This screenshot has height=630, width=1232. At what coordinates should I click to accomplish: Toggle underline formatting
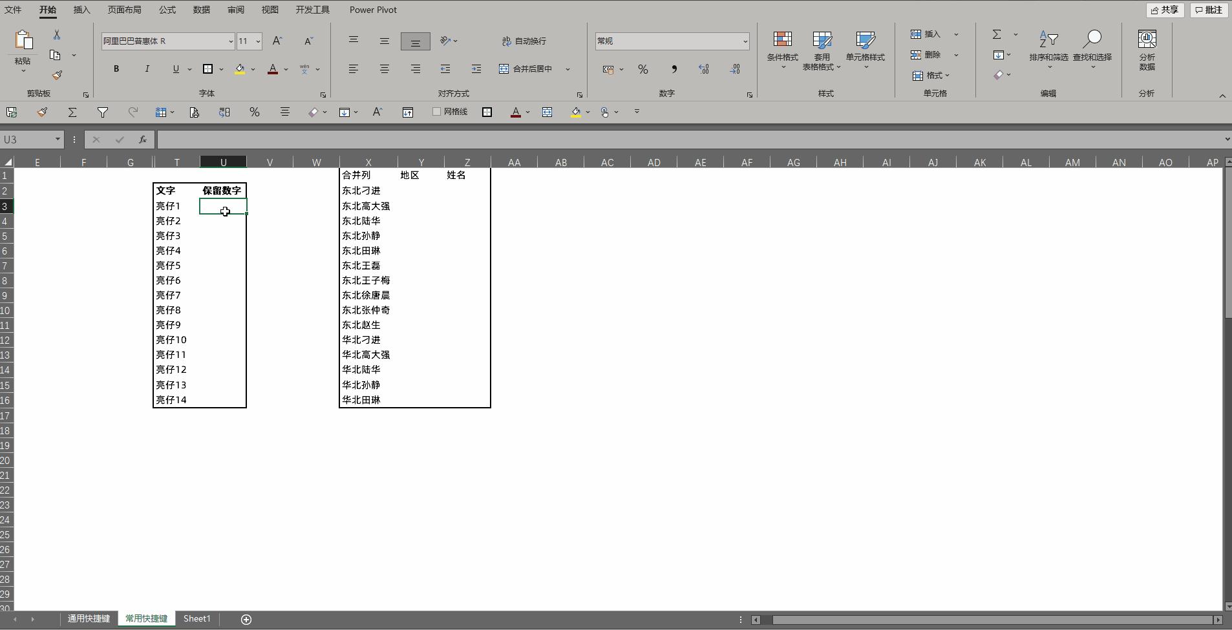(176, 68)
